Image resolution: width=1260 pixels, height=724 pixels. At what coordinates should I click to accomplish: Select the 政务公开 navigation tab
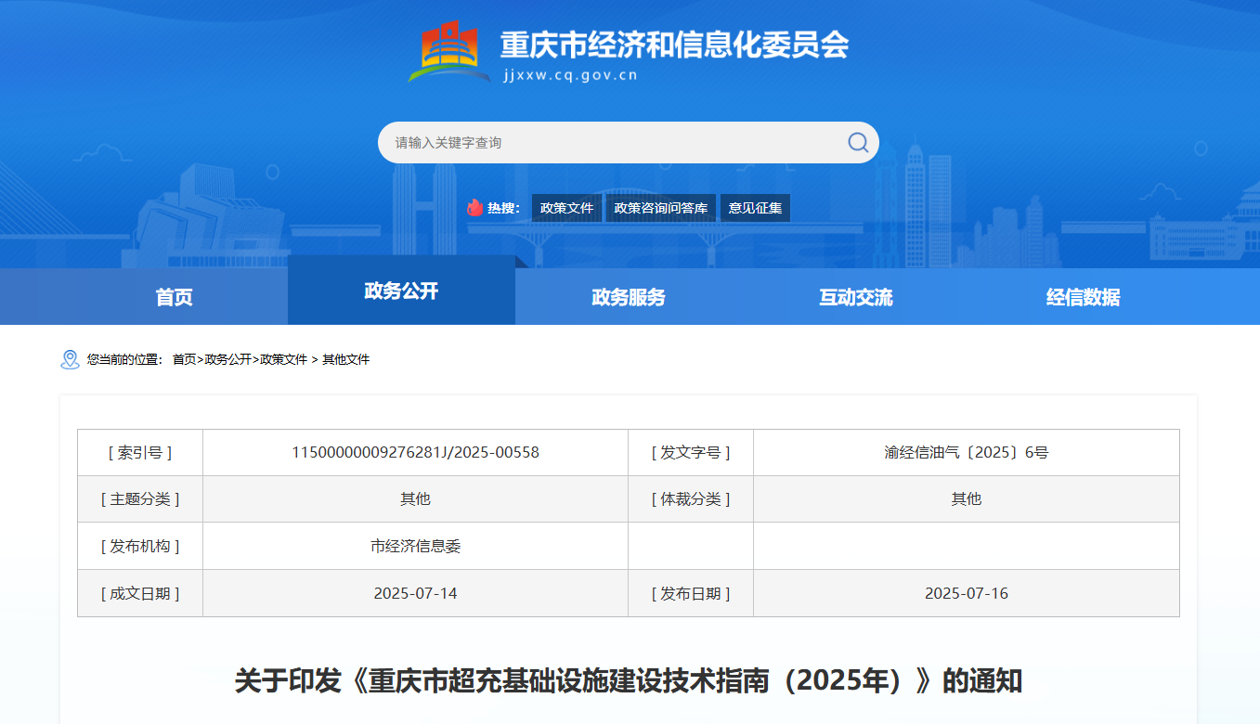[x=401, y=291]
